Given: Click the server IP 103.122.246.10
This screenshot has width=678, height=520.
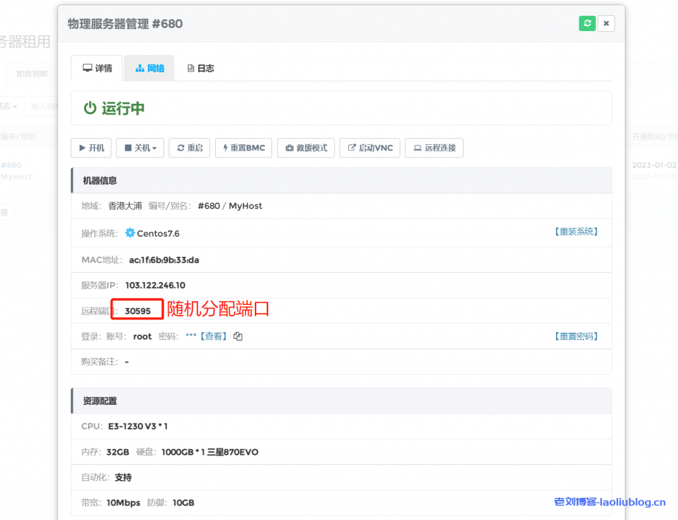Looking at the screenshot, I should coord(155,285).
